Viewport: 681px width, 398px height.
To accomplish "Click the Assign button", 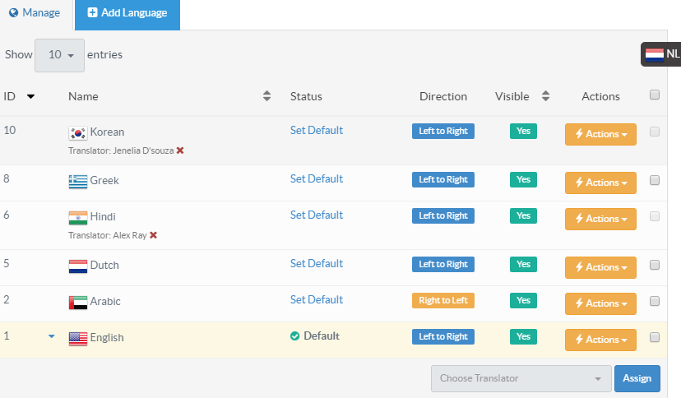I will (637, 378).
